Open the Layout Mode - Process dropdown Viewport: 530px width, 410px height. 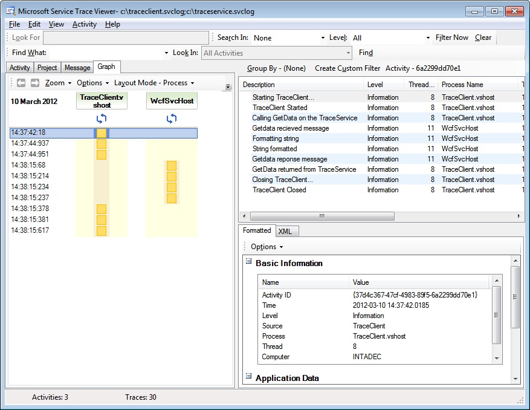click(x=154, y=83)
